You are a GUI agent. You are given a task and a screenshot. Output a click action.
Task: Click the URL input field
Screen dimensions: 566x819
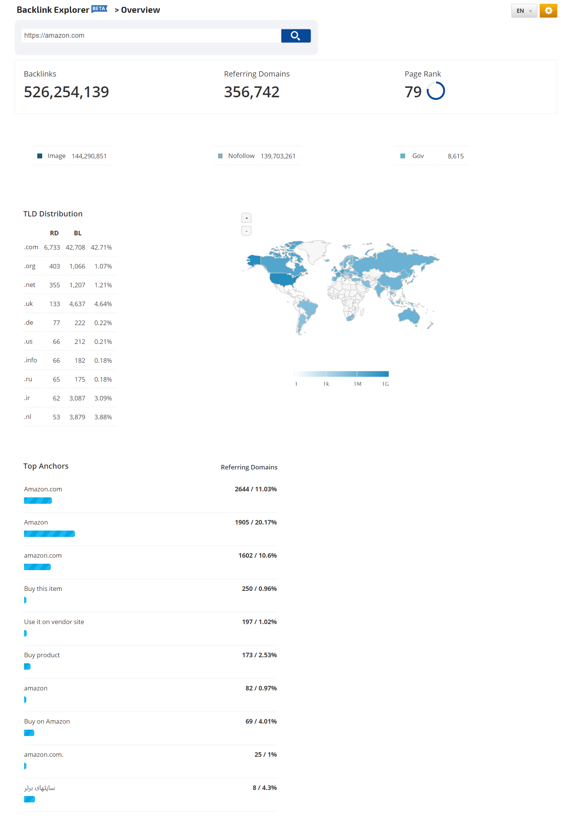pos(151,35)
